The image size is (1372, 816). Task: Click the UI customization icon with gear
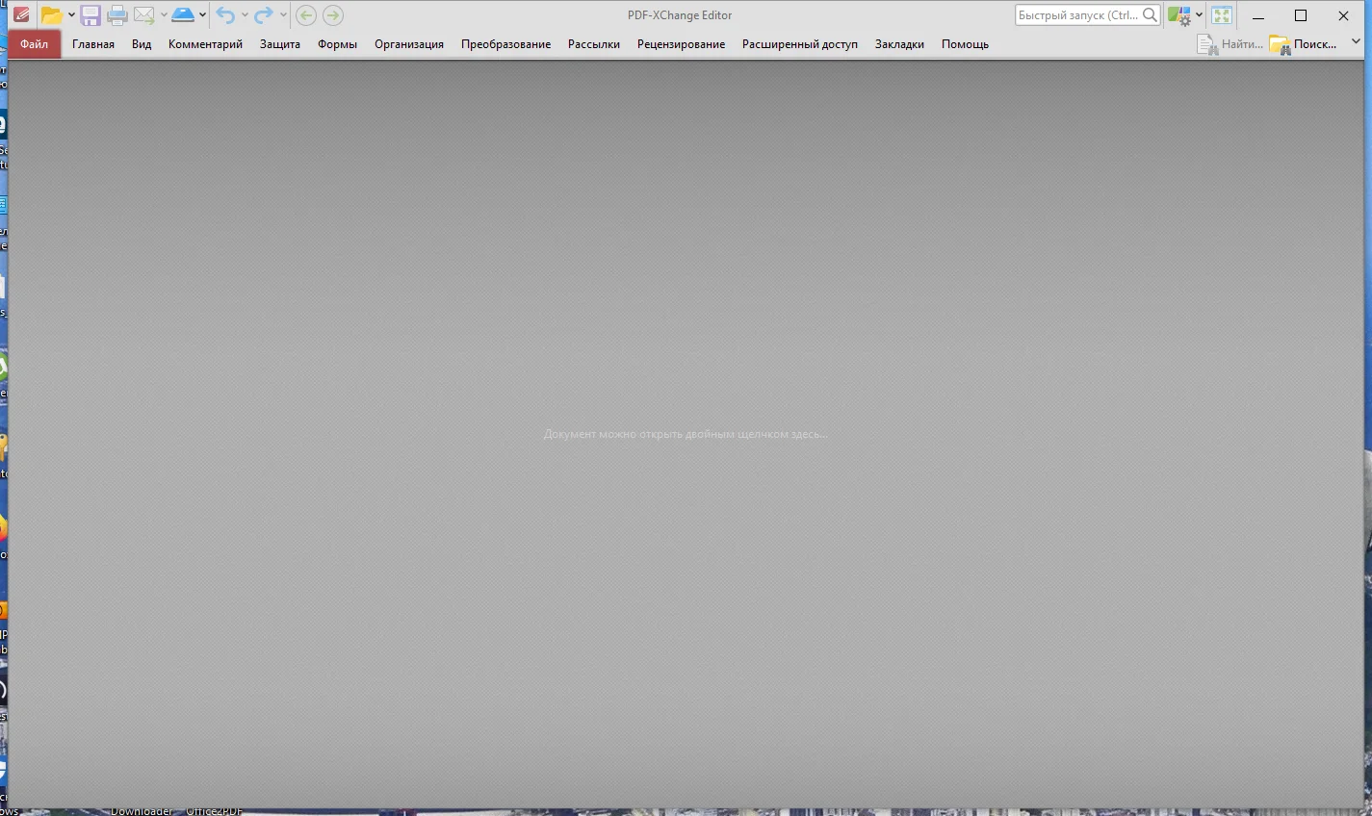1178,15
